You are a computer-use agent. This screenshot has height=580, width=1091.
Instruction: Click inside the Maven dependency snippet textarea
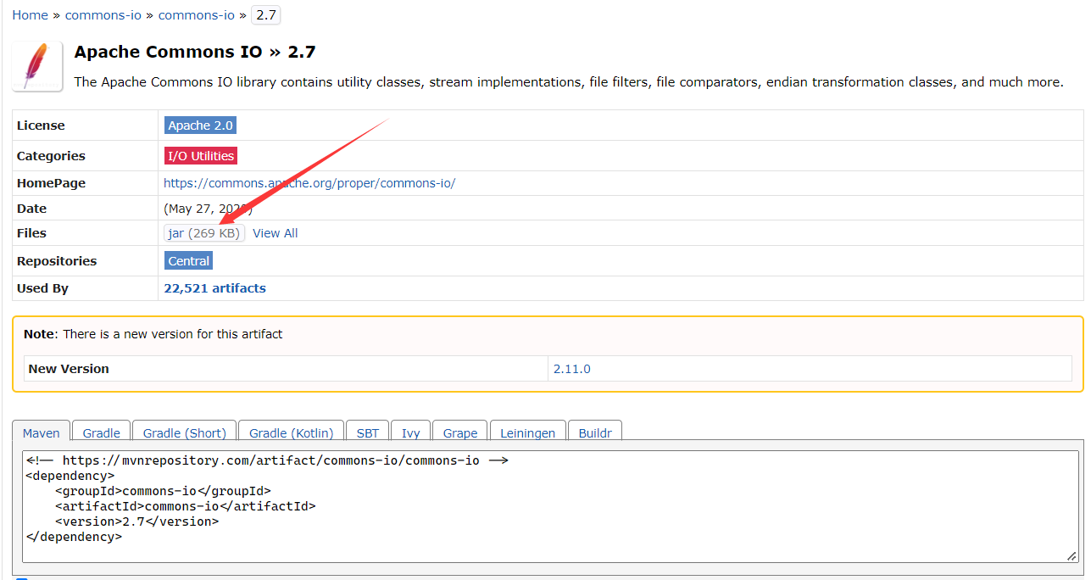click(x=550, y=506)
